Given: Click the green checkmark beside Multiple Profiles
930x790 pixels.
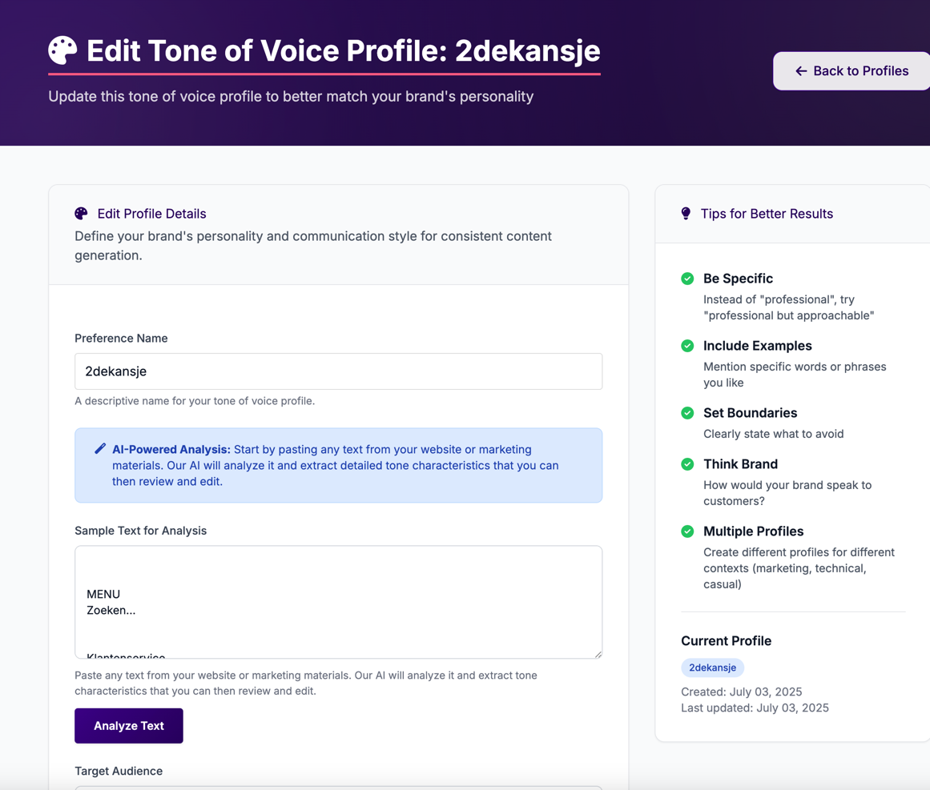Looking at the screenshot, I should 687,531.
